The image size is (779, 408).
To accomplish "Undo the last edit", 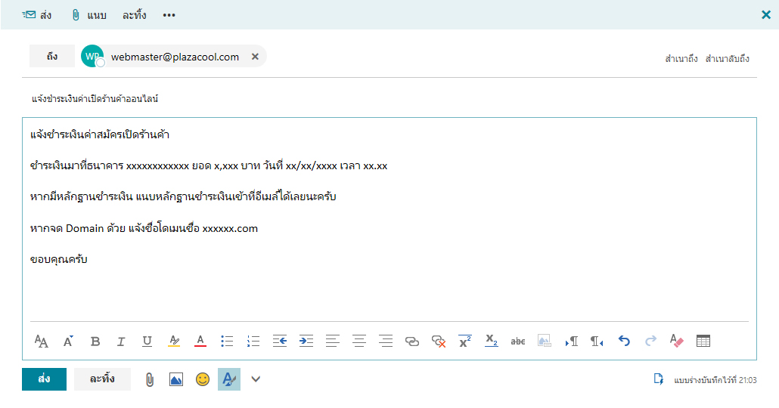I will click(x=624, y=342).
